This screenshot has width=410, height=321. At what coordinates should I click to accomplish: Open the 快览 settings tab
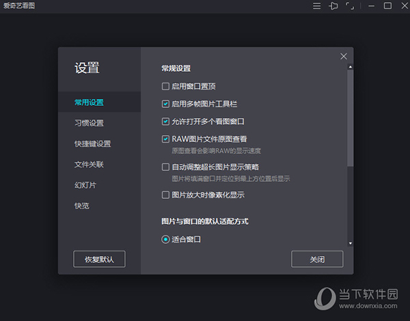tap(81, 206)
